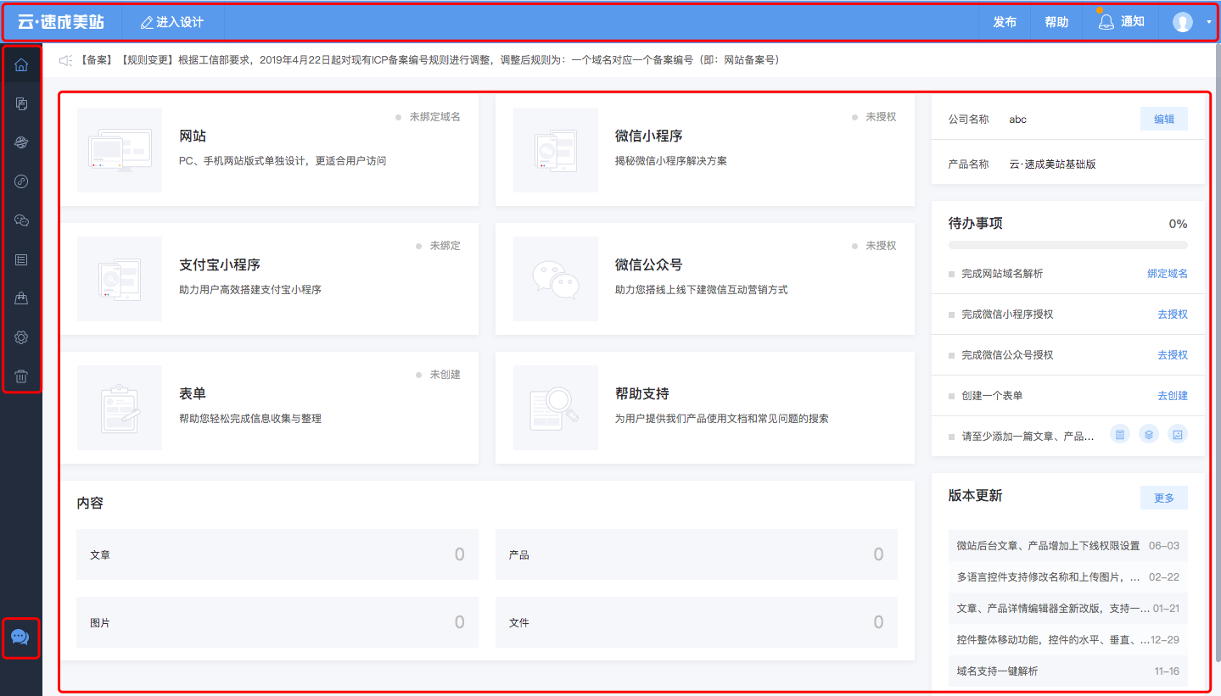Click the speaker announcement icon
Screen dimensions: 1221x696
(65, 60)
